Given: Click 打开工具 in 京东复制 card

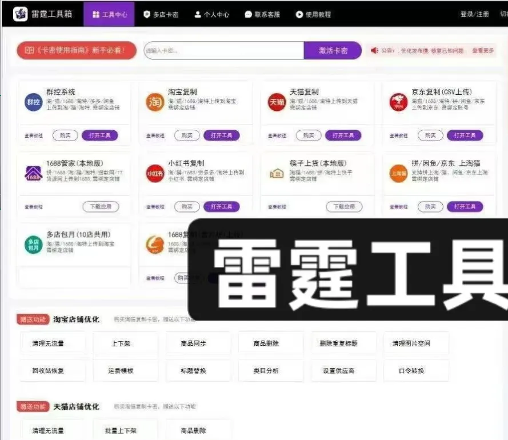Looking at the screenshot, I should [465, 135].
